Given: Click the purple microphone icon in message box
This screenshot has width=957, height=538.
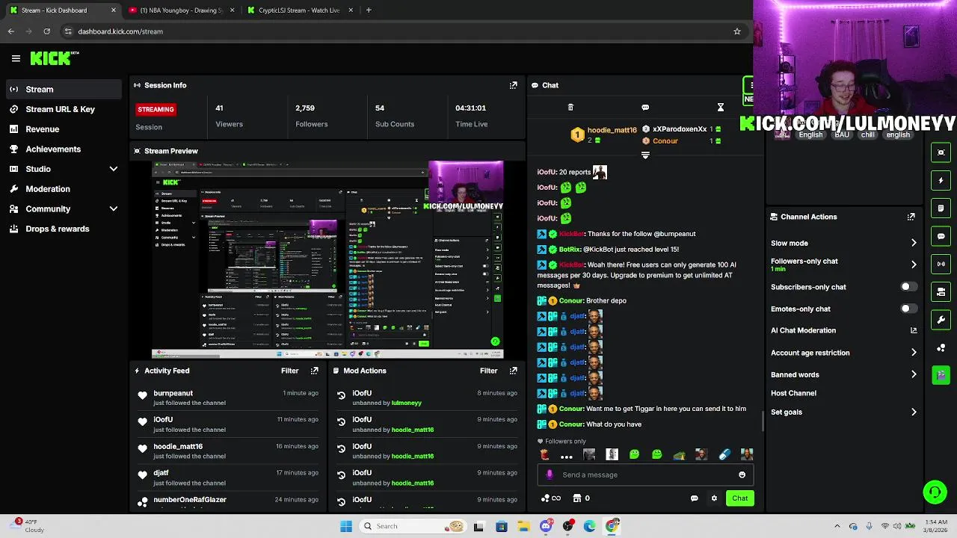Looking at the screenshot, I should (550, 474).
